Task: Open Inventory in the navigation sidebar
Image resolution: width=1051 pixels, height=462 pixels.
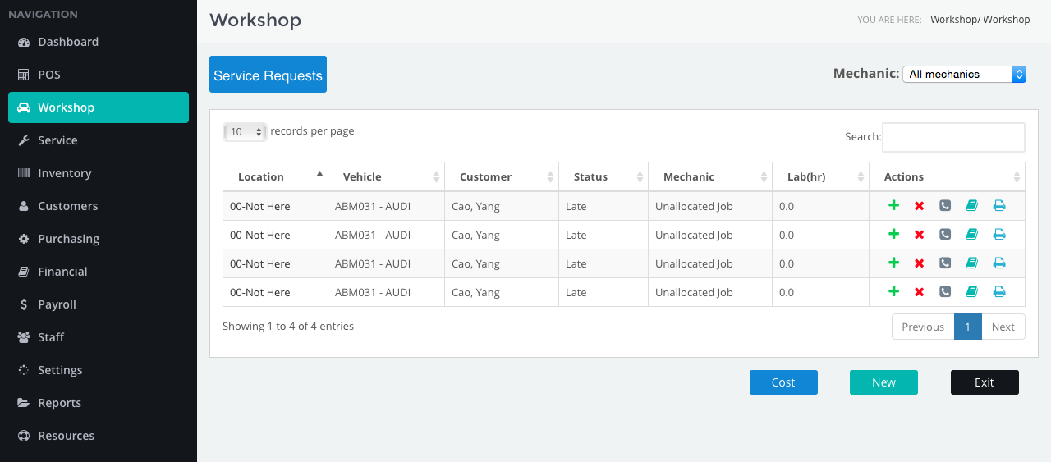Action: click(x=65, y=173)
